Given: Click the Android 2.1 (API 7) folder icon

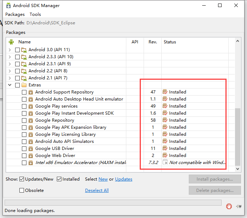Looking at the screenshot, I should pos(24,78).
